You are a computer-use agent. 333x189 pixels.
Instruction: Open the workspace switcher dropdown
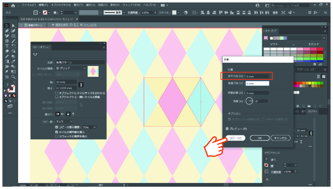[x=164, y=5]
